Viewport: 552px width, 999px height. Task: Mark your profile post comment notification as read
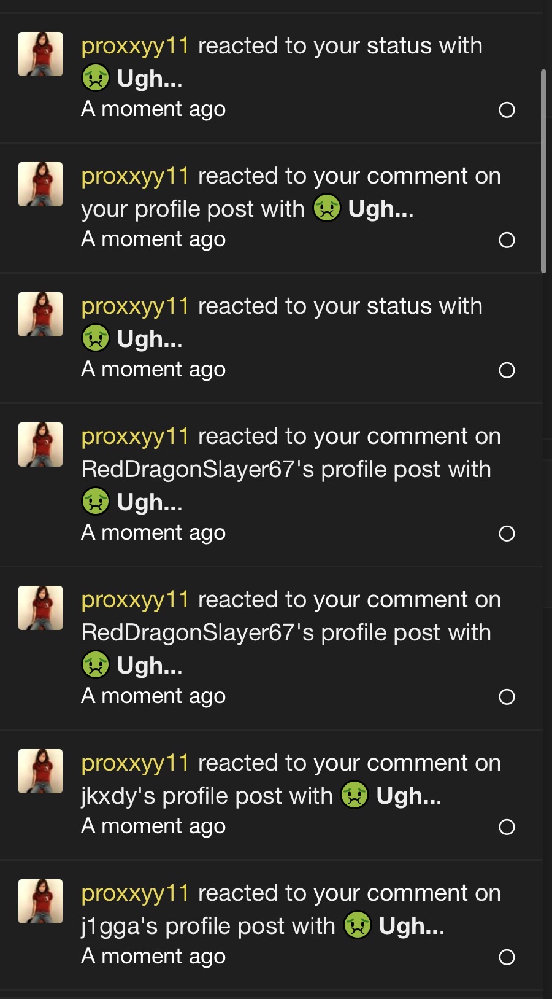(x=507, y=240)
